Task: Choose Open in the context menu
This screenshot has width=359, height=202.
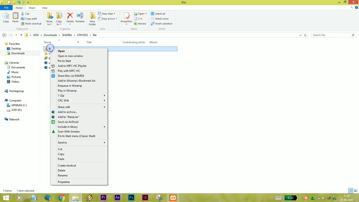Action: tap(79, 51)
